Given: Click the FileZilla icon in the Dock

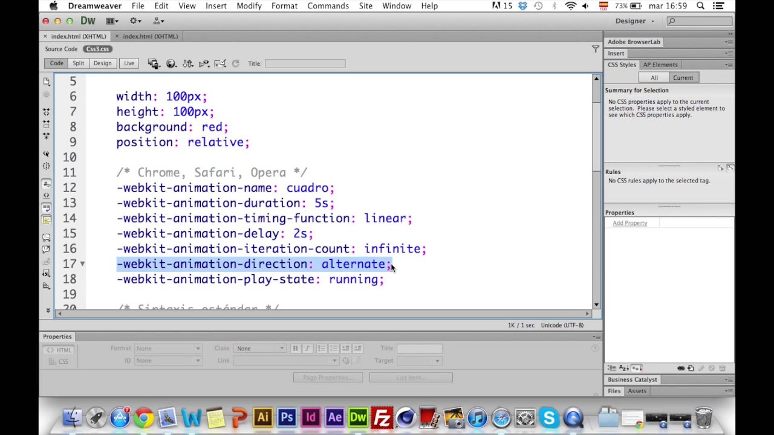Looking at the screenshot, I should [382, 417].
